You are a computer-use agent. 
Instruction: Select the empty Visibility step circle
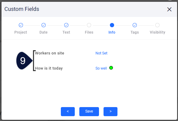tap(157, 25)
